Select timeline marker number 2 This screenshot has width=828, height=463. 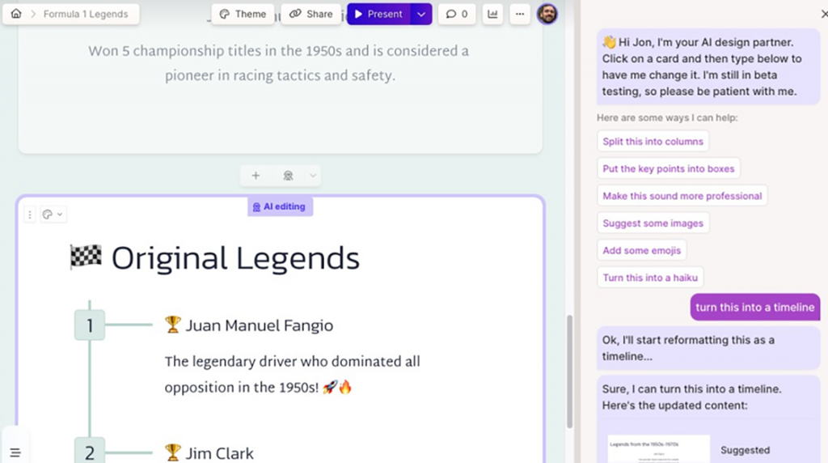point(89,452)
